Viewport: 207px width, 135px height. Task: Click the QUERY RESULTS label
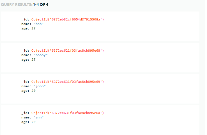[x=17, y=4]
